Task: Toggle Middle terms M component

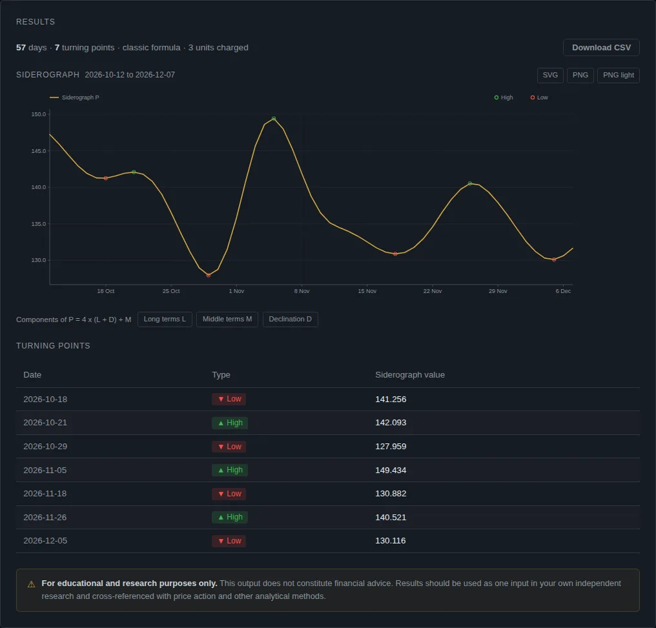Action: [227, 319]
